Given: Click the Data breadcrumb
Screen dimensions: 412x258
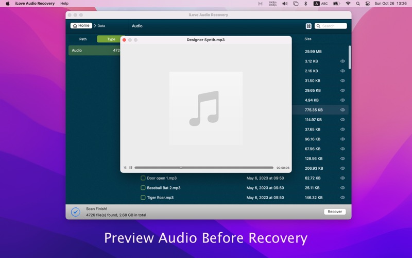Looking at the screenshot, I should pos(101,26).
